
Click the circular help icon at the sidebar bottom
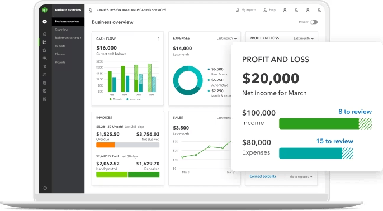[45, 188]
